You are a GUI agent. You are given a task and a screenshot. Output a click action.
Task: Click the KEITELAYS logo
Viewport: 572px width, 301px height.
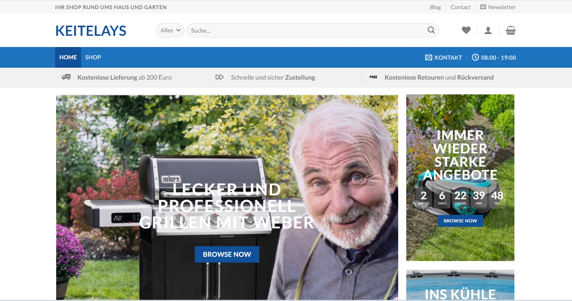(x=91, y=31)
